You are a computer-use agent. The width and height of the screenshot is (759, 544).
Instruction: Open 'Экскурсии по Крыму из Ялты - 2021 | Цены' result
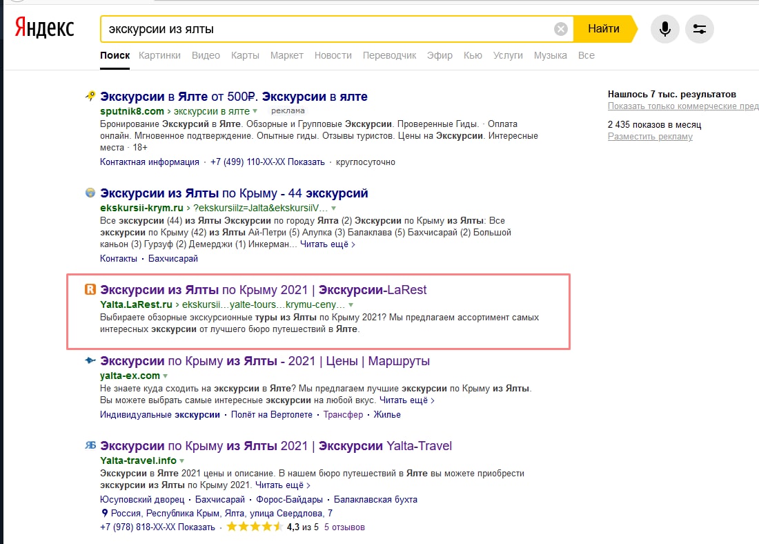(265, 361)
